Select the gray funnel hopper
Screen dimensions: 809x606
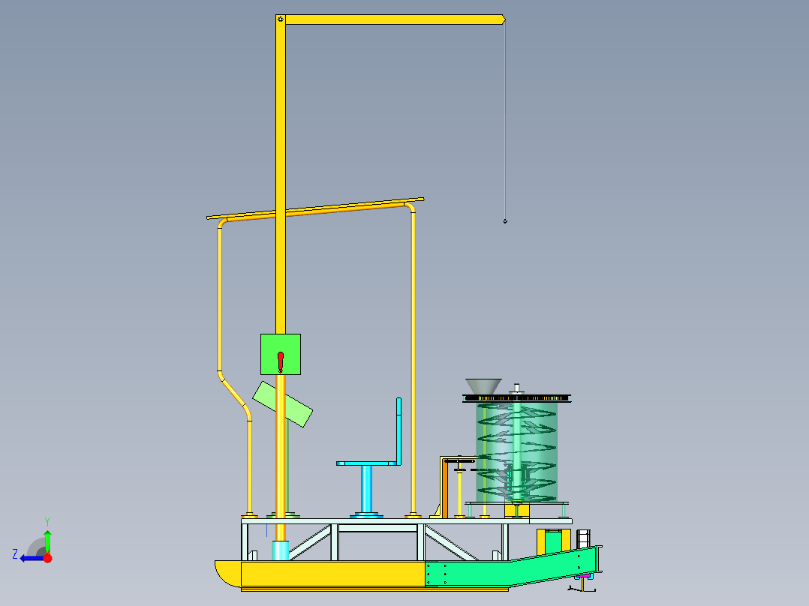(x=483, y=387)
